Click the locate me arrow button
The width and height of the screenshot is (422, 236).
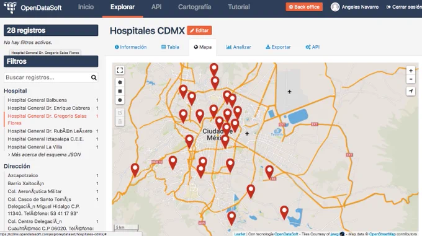[411, 91]
